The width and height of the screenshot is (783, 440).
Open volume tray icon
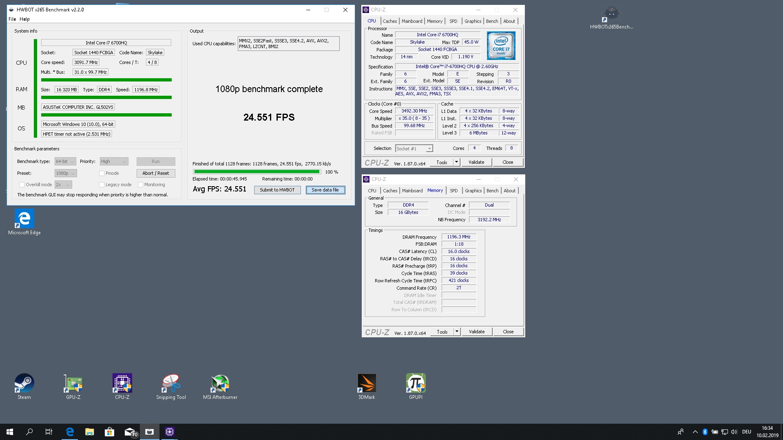[734, 432]
